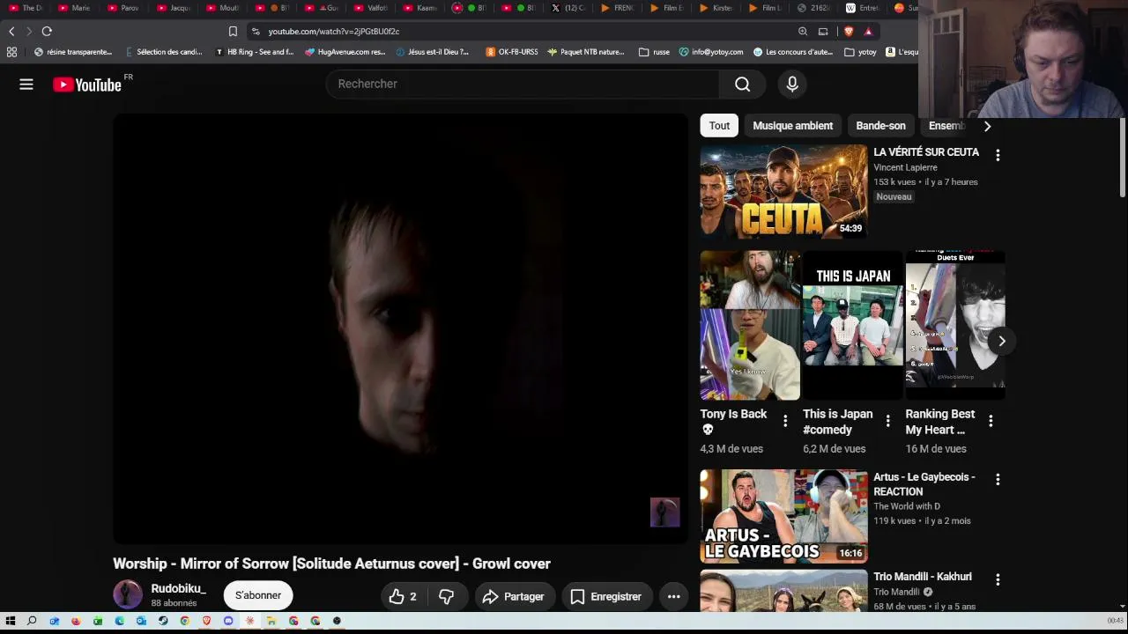Open the résine transparente bookmark
This screenshot has width=1128, height=634.
[73, 52]
